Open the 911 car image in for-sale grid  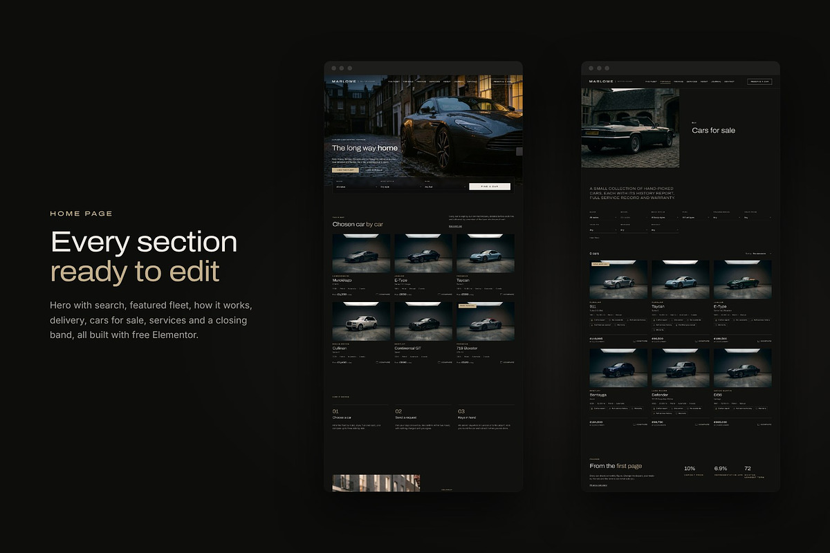click(618, 280)
